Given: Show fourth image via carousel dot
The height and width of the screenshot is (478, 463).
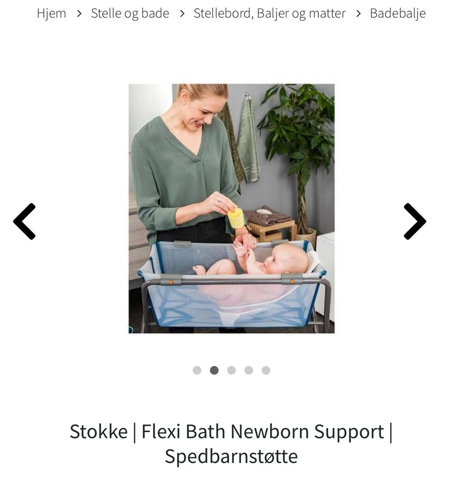Looking at the screenshot, I should point(249,370).
